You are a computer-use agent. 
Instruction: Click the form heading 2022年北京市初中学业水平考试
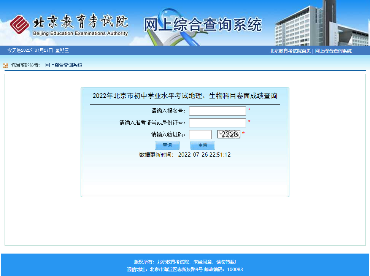tap(185, 96)
